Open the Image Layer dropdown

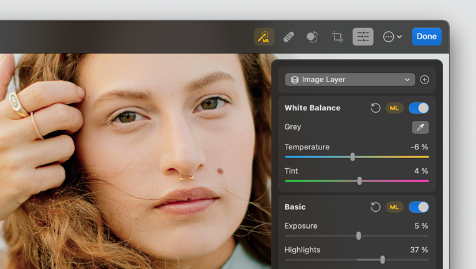click(350, 80)
